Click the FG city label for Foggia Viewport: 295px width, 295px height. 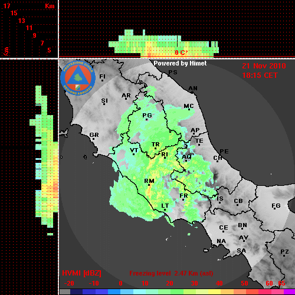click(x=276, y=206)
